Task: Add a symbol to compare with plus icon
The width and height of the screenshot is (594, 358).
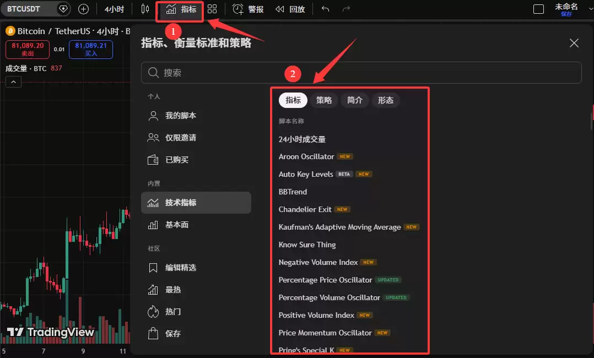Action: coord(83,9)
